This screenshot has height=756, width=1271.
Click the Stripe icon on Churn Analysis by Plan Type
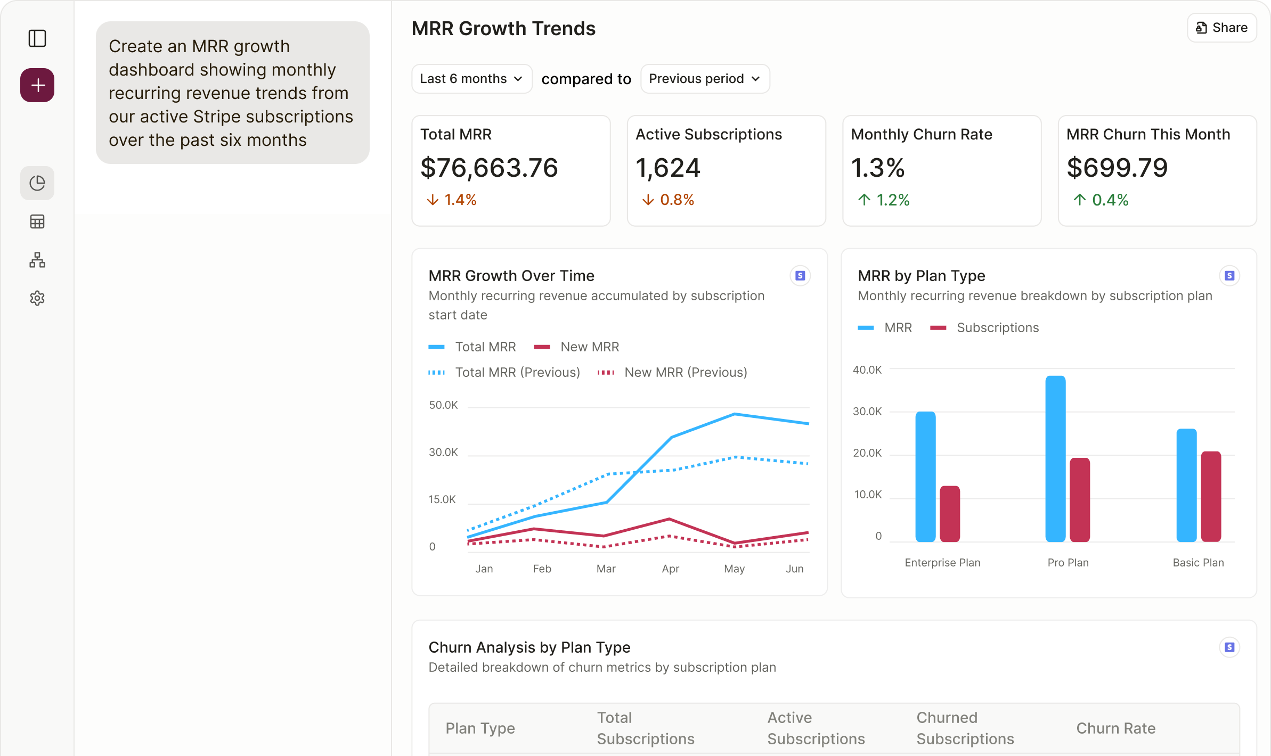(1230, 647)
